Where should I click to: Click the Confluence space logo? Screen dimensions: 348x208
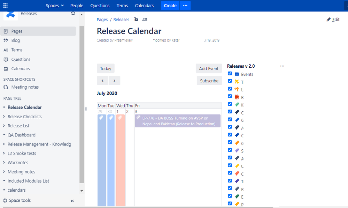(x=11, y=15)
